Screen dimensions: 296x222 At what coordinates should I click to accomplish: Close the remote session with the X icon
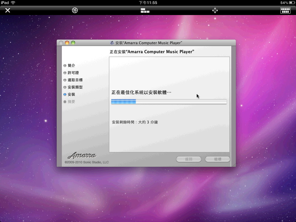8,10
